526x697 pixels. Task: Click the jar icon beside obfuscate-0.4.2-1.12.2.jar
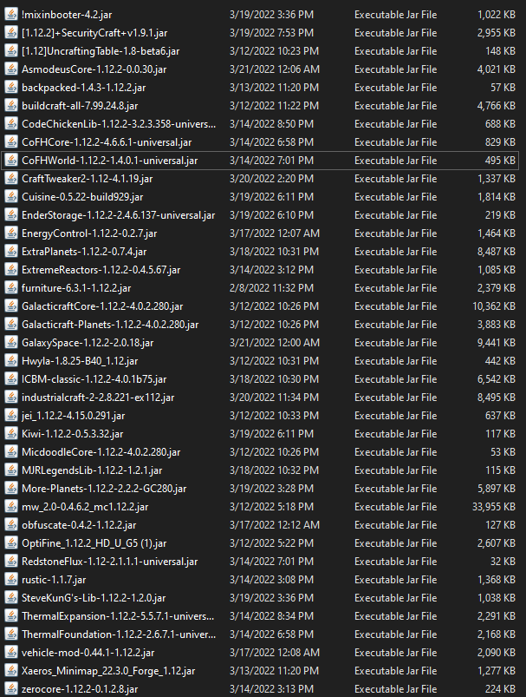pyautogui.click(x=11, y=524)
